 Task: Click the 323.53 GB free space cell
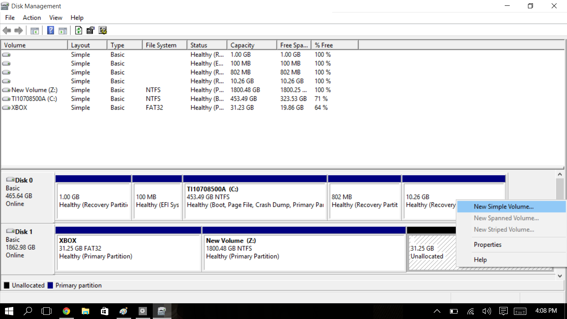tap(293, 98)
